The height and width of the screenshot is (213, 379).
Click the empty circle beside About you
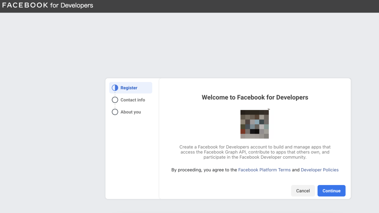[x=115, y=112]
